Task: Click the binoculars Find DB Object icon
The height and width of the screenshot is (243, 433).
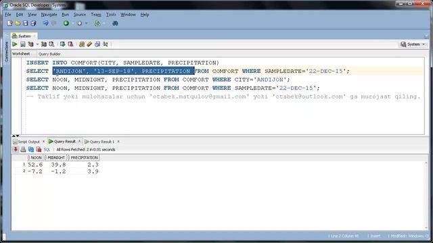Action: pos(115,24)
